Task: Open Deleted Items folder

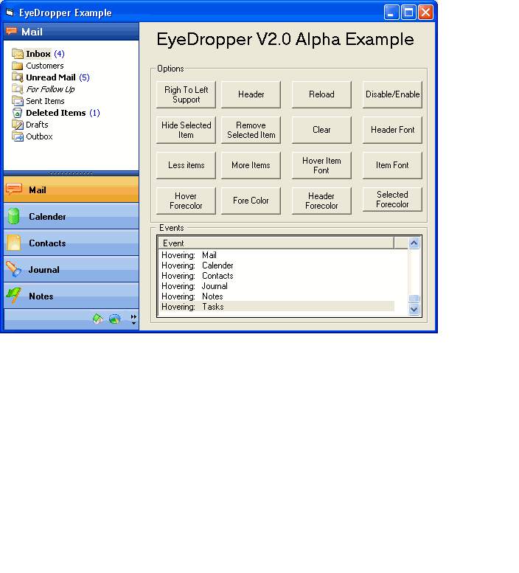Action: click(55, 113)
